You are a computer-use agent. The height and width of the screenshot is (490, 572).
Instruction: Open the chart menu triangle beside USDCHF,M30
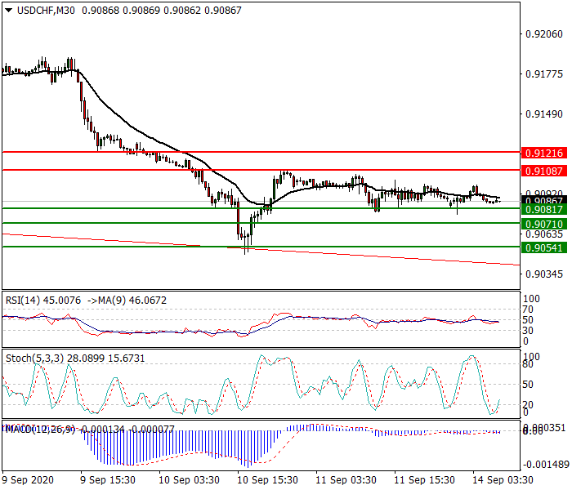click(9, 11)
